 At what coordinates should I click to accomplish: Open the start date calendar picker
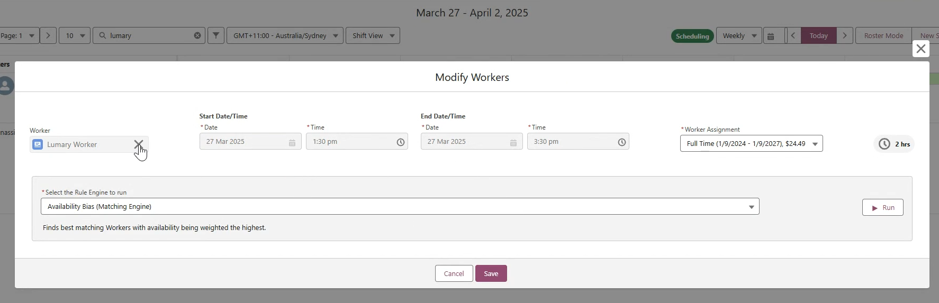[x=292, y=142]
